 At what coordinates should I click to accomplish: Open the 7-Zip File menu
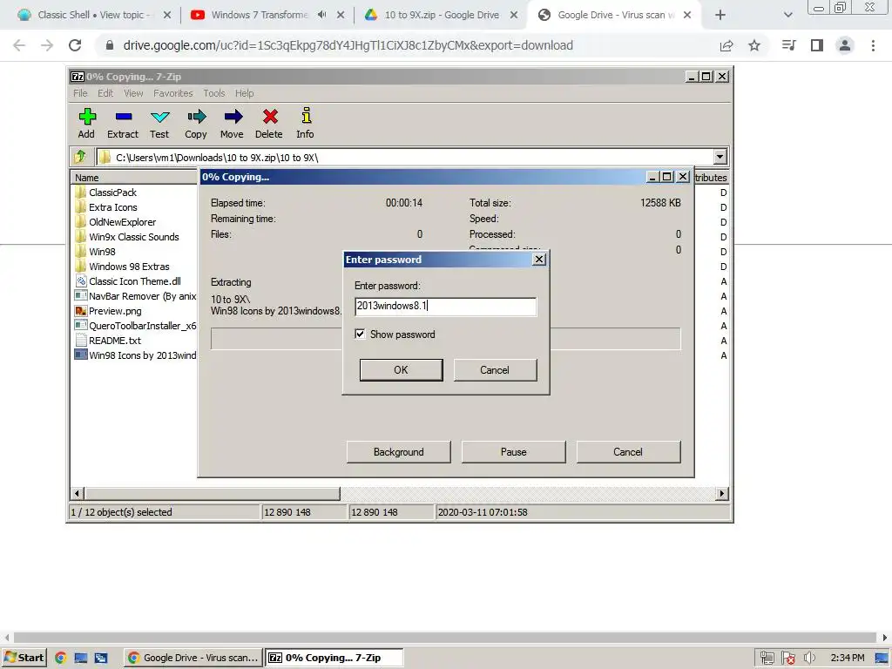pos(80,93)
